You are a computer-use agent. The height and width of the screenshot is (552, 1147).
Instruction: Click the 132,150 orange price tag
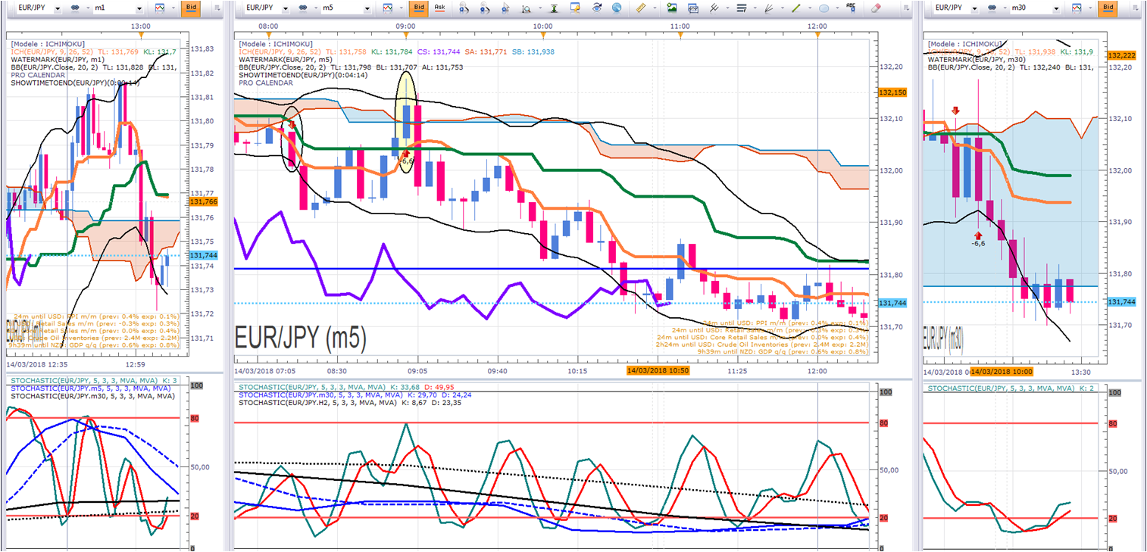892,92
